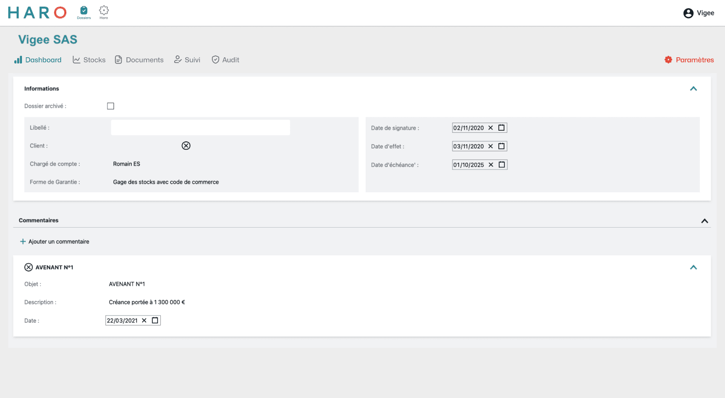Collapse the Informations section
This screenshot has height=398, width=725.
pos(693,89)
